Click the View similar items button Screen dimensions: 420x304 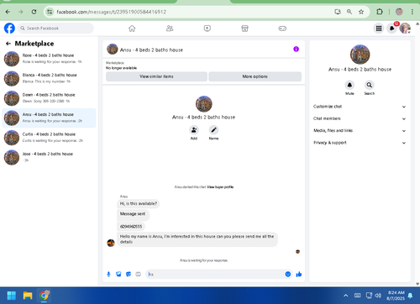156,76
